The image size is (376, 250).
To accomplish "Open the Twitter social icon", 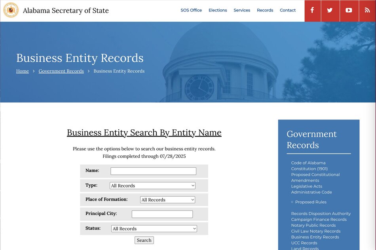I will click(x=330, y=11).
